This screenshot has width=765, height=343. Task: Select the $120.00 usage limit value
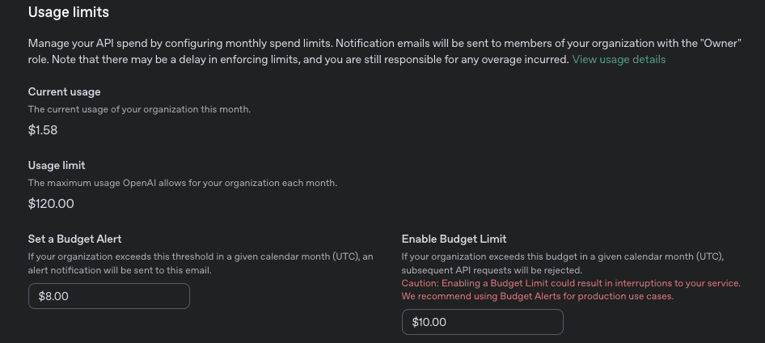coord(50,203)
